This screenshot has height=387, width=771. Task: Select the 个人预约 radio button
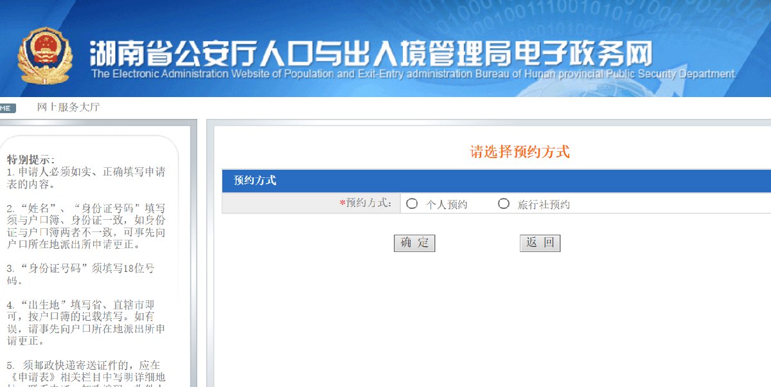(412, 204)
